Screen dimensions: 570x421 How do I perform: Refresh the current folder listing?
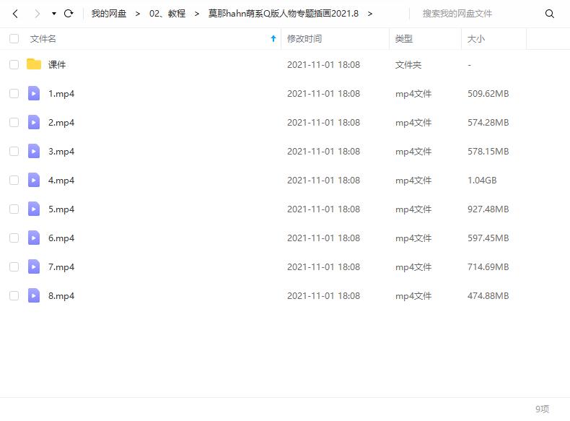[x=69, y=14]
